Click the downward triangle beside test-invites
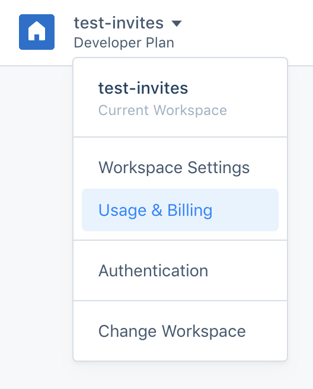Viewport: 313px width, 389px height. tap(177, 23)
